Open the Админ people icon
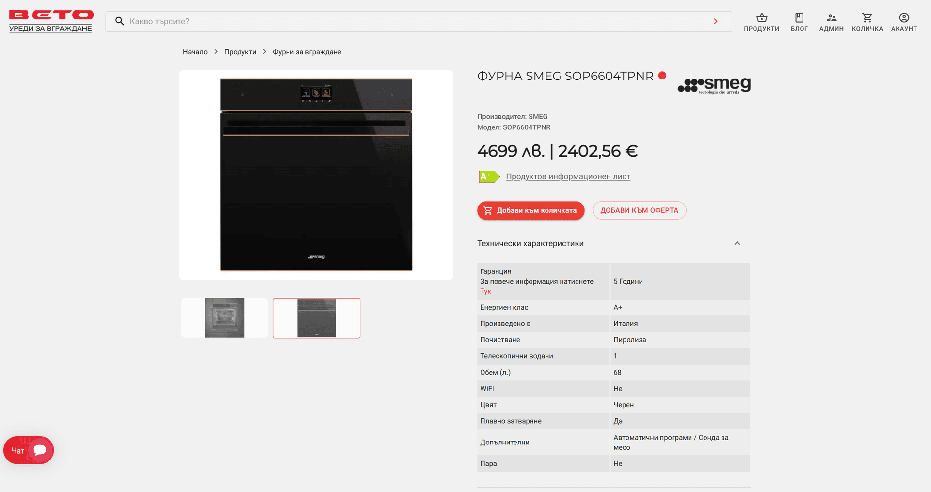 831,18
